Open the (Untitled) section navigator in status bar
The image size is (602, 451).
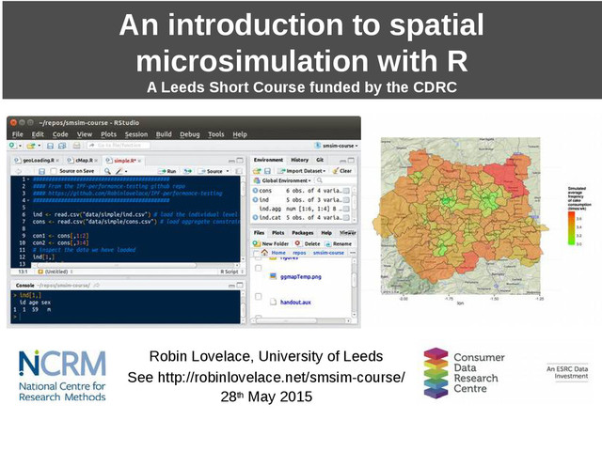point(55,272)
